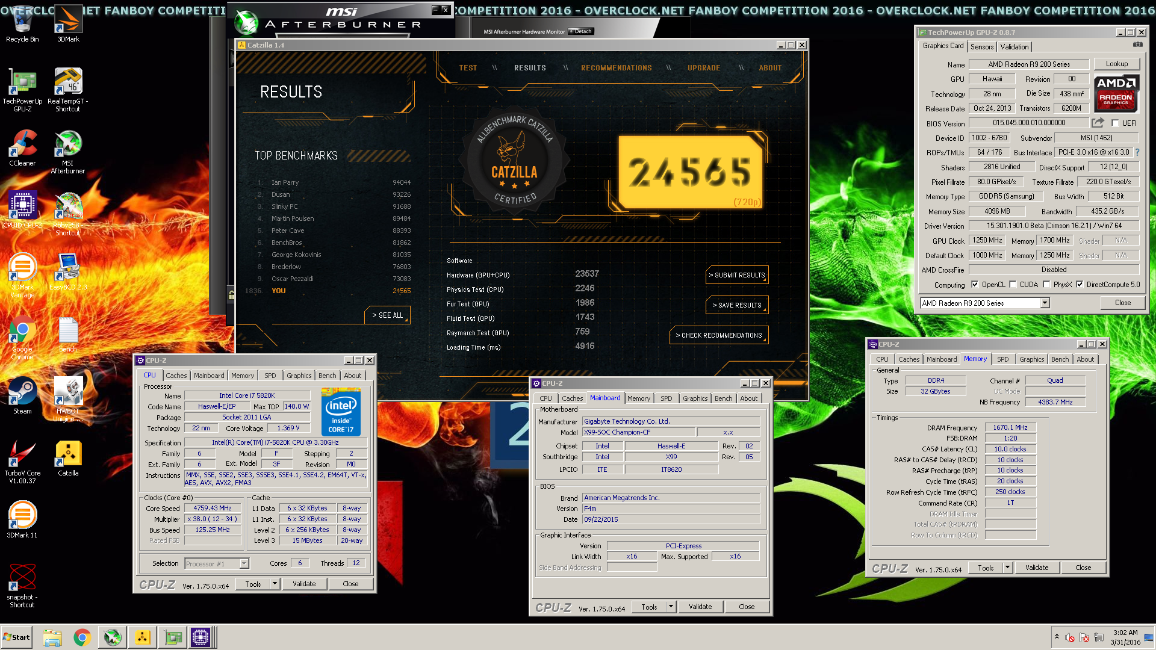This screenshot has width=1156, height=650.
Task: Open the Test tab in Catzilla
Action: [x=468, y=68]
